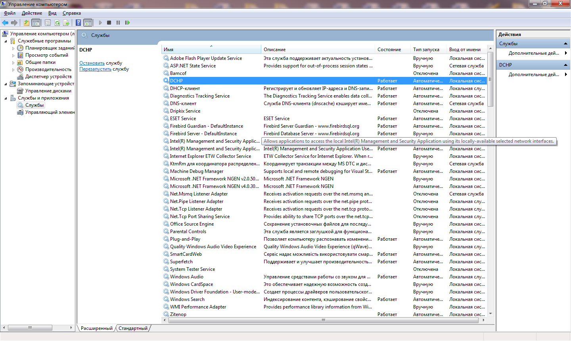This screenshot has width=571, height=341.
Task: Select the ESET Service row
Action: pos(324,119)
